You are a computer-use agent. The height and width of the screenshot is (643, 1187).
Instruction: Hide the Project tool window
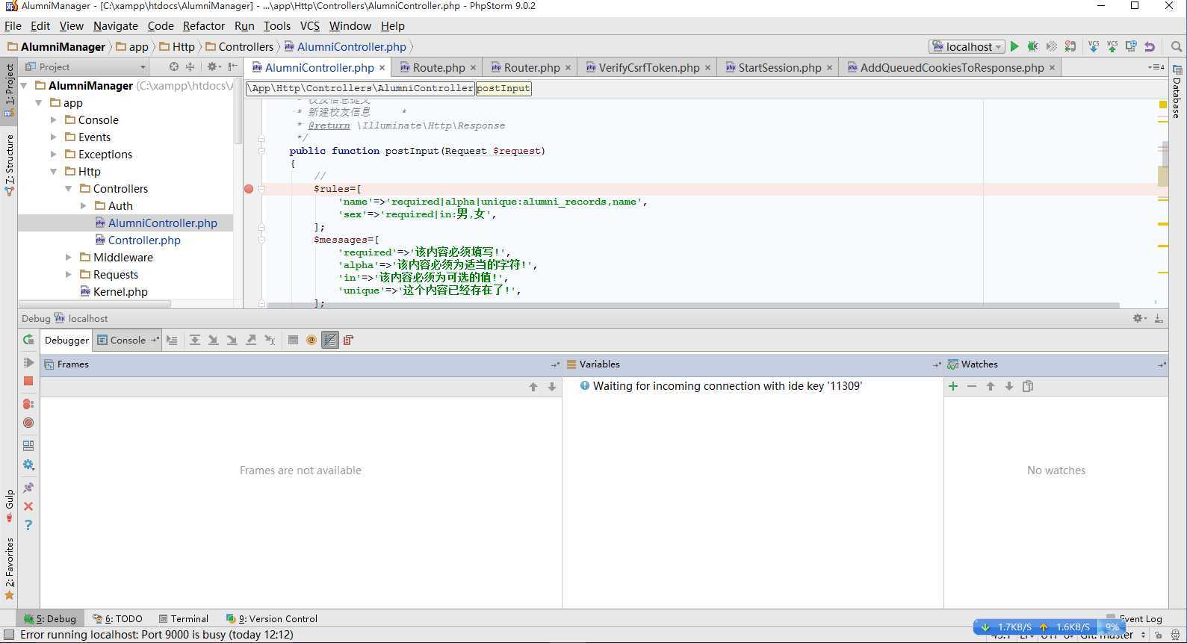(232, 66)
